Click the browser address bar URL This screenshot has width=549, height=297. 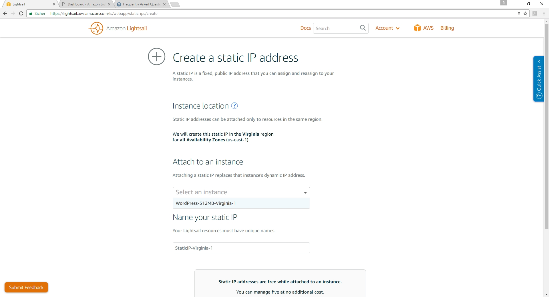[104, 13]
